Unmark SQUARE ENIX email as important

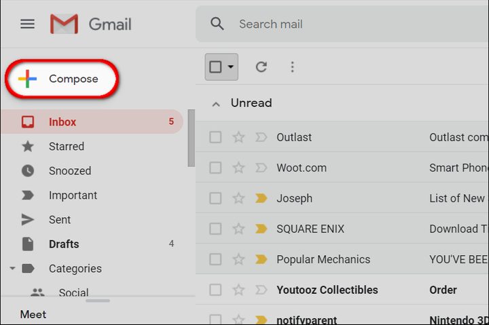[x=261, y=229]
